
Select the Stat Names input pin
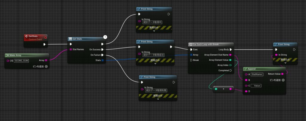[71, 50]
